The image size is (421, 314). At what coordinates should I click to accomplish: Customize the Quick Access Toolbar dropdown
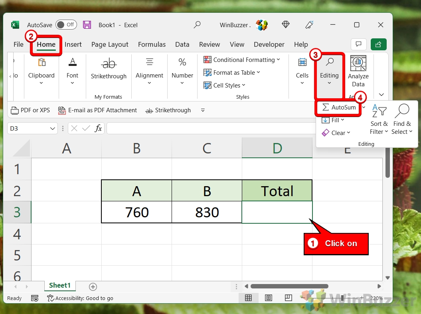pos(203,110)
